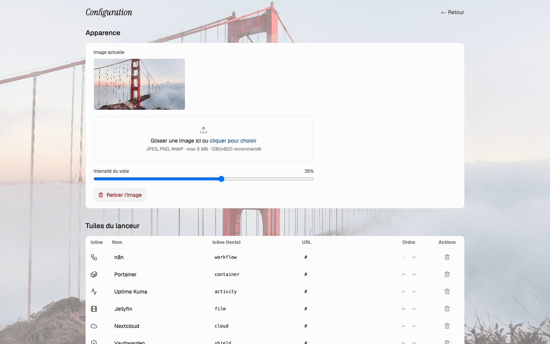
Task: Delete the Jellyfin tile via its trash icon
Action: [447, 309]
